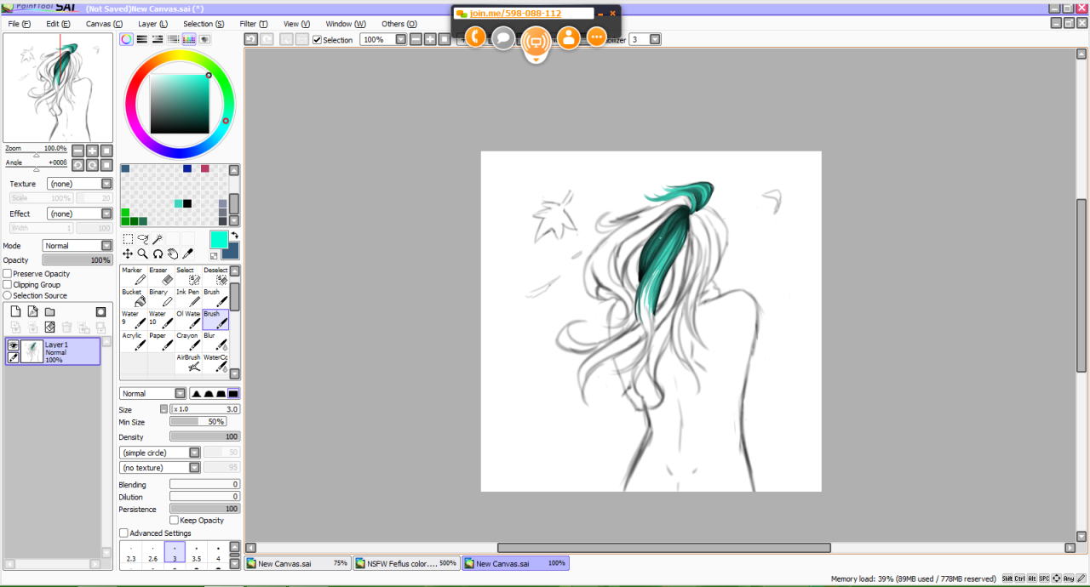The height and width of the screenshot is (587, 1090).
Task: Select brush size 2.3 preset
Action: point(131,553)
